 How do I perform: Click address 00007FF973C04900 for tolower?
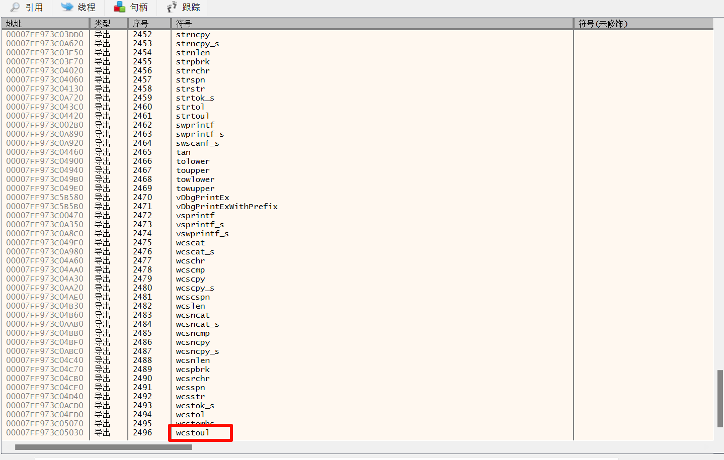tap(45, 161)
